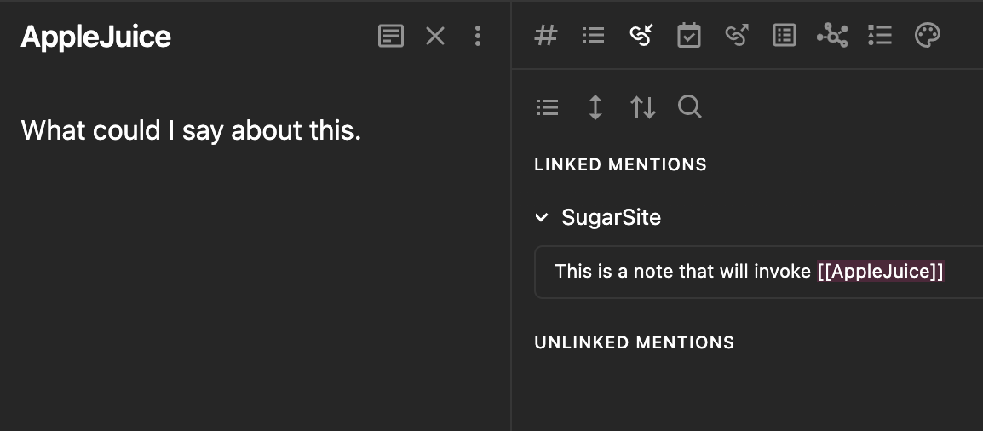
Task: Collapse the SugarSite chevron
Action: (x=542, y=217)
